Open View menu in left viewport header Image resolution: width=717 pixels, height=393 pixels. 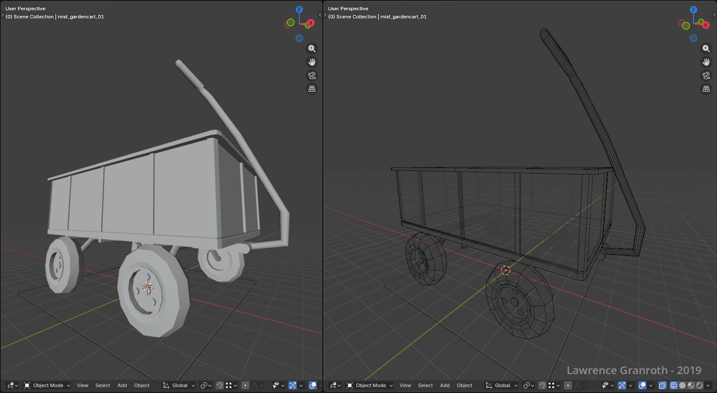click(x=82, y=385)
